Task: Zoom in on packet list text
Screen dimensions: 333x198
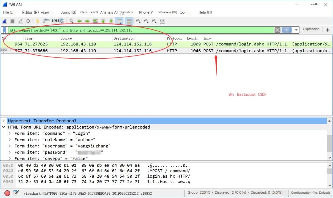Action: point(138,21)
